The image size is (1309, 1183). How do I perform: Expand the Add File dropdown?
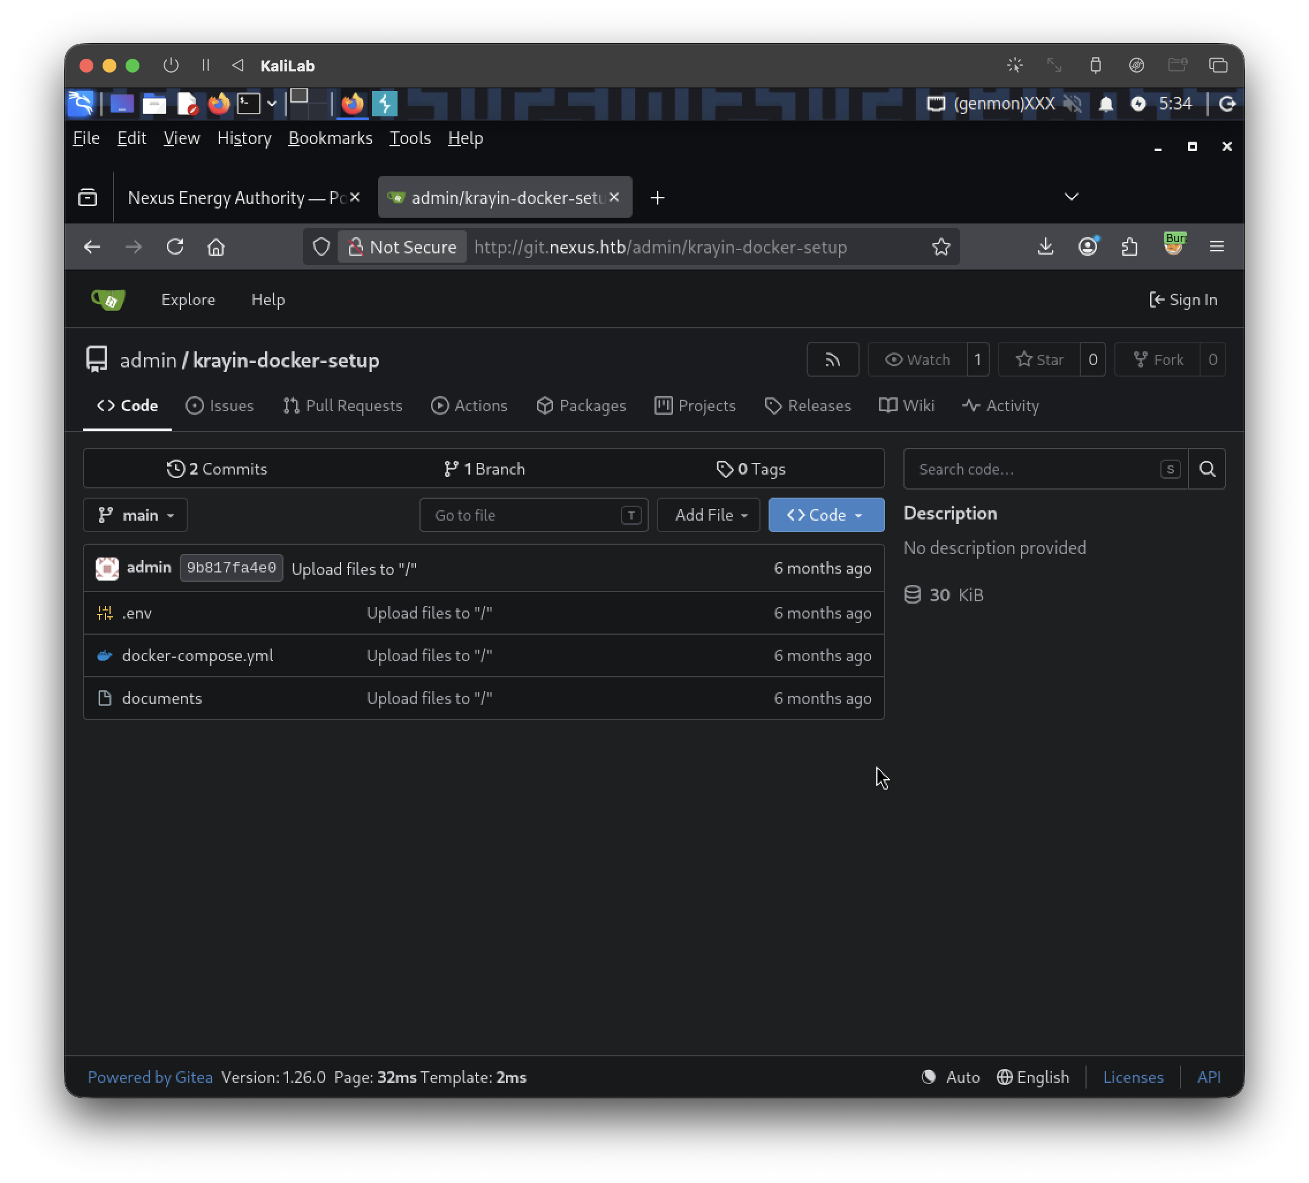click(x=709, y=515)
